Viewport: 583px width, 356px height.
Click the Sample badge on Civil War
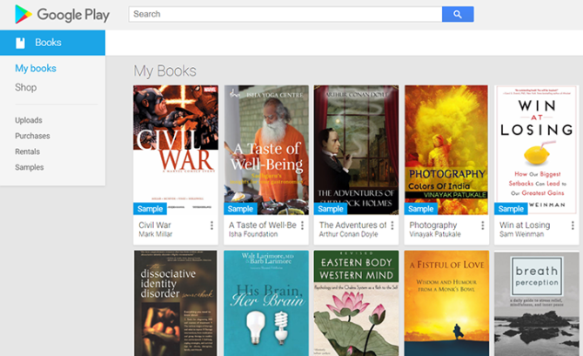(x=151, y=209)
